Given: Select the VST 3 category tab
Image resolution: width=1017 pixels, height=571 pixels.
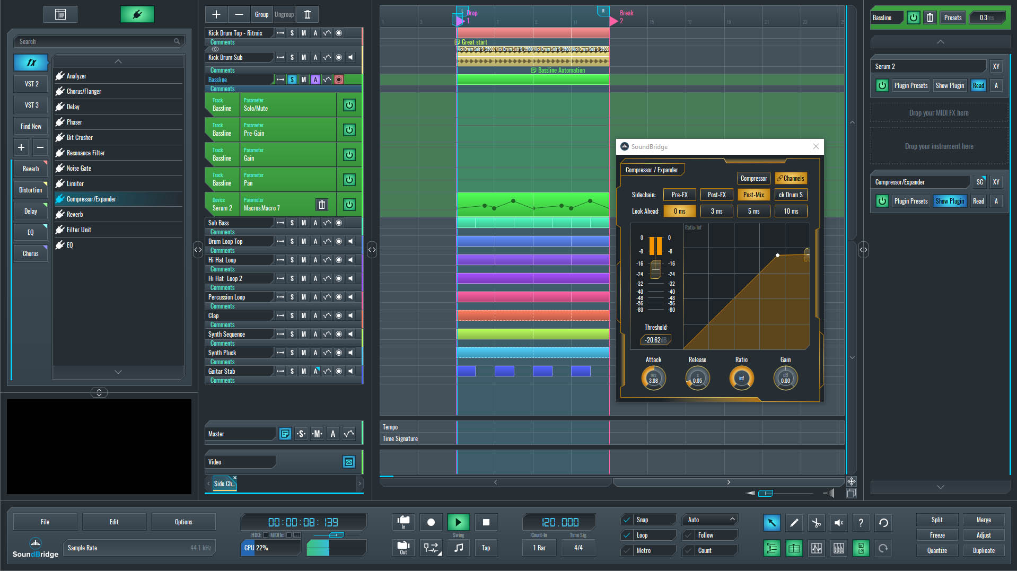Looking at the screenshot, I should pos(31,105).
